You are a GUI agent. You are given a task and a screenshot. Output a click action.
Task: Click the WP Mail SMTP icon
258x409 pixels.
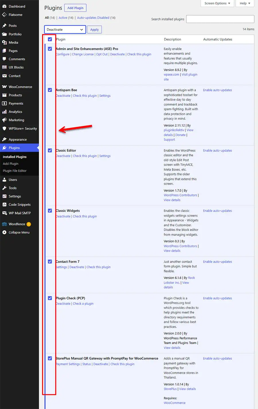coord(4,213)
